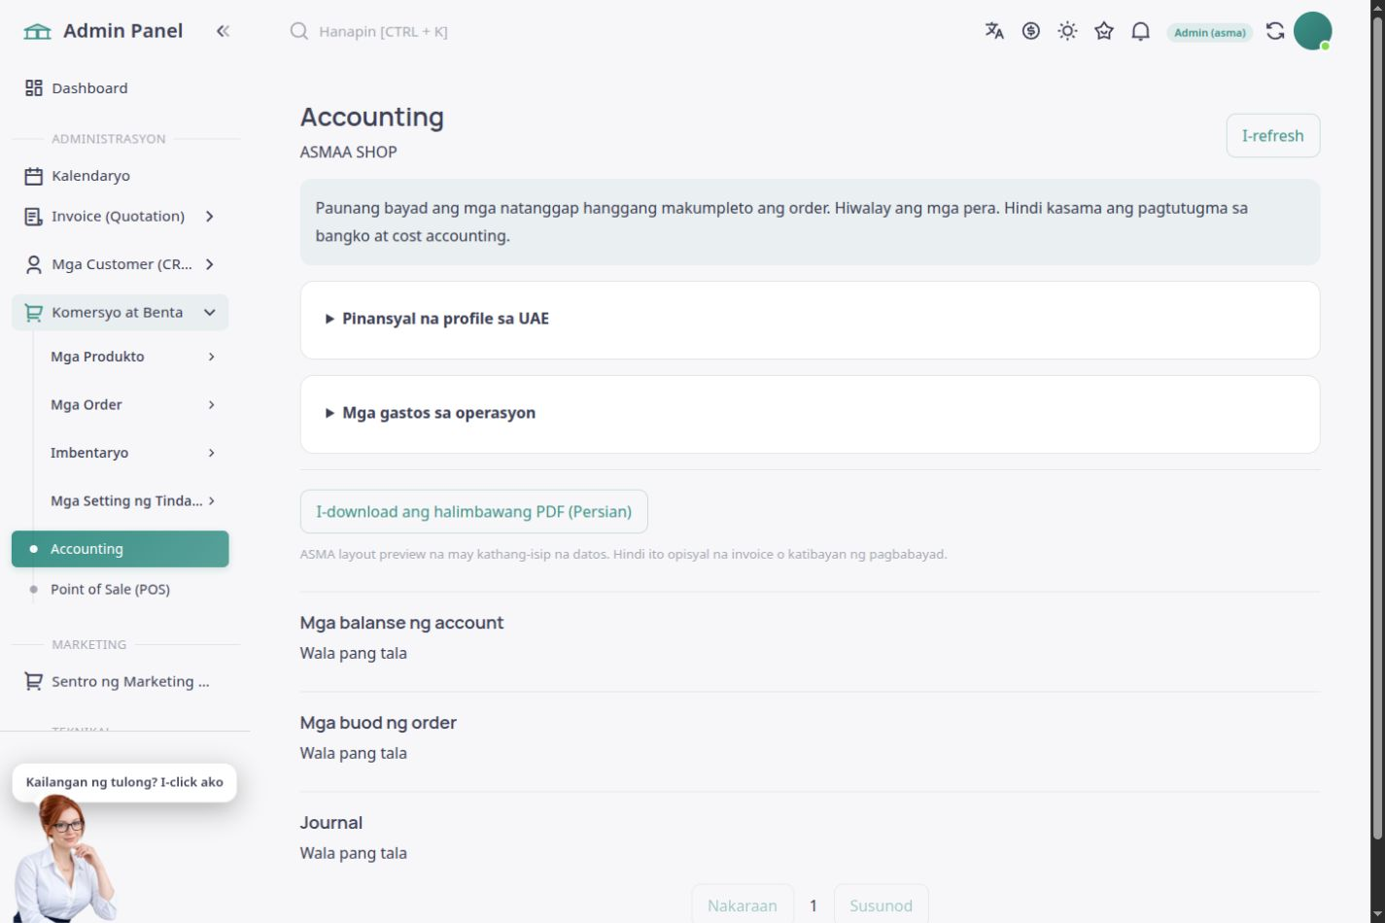
Task: Collapse Komersyo at Benta chevron
Action: pos(210,313)
